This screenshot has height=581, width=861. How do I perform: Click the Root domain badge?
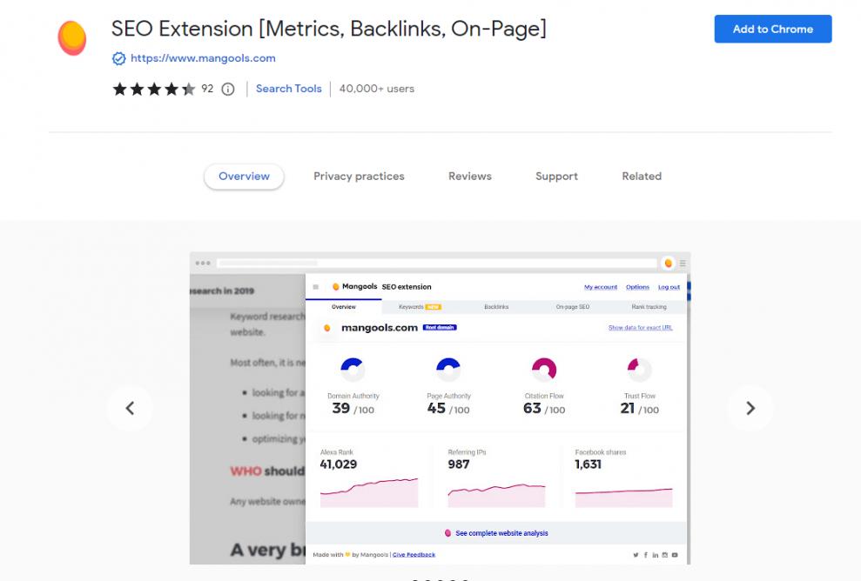click(440, 328)
